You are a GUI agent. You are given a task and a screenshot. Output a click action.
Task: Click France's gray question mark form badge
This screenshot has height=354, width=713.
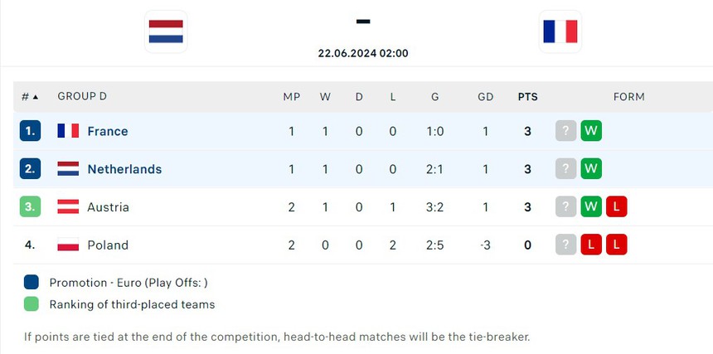pos(565,131)
